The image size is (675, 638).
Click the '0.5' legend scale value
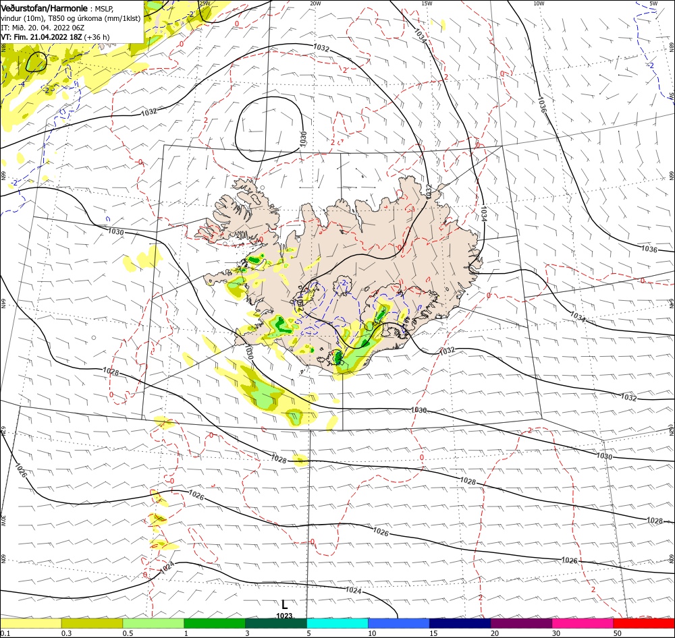pos(128,633)
